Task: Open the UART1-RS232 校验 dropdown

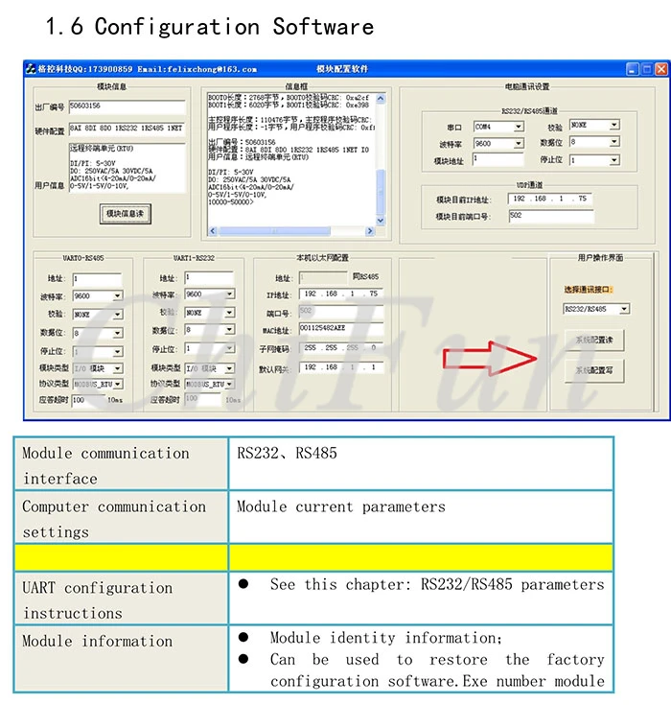Action: (230, 313)
